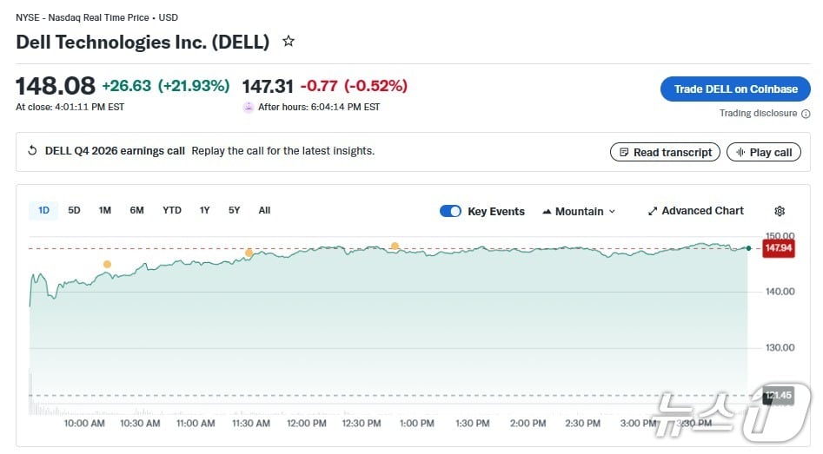The width and height of the screenshot is (823, 454).
Task: Click the after hours moon icon
Action: point(249,108)
